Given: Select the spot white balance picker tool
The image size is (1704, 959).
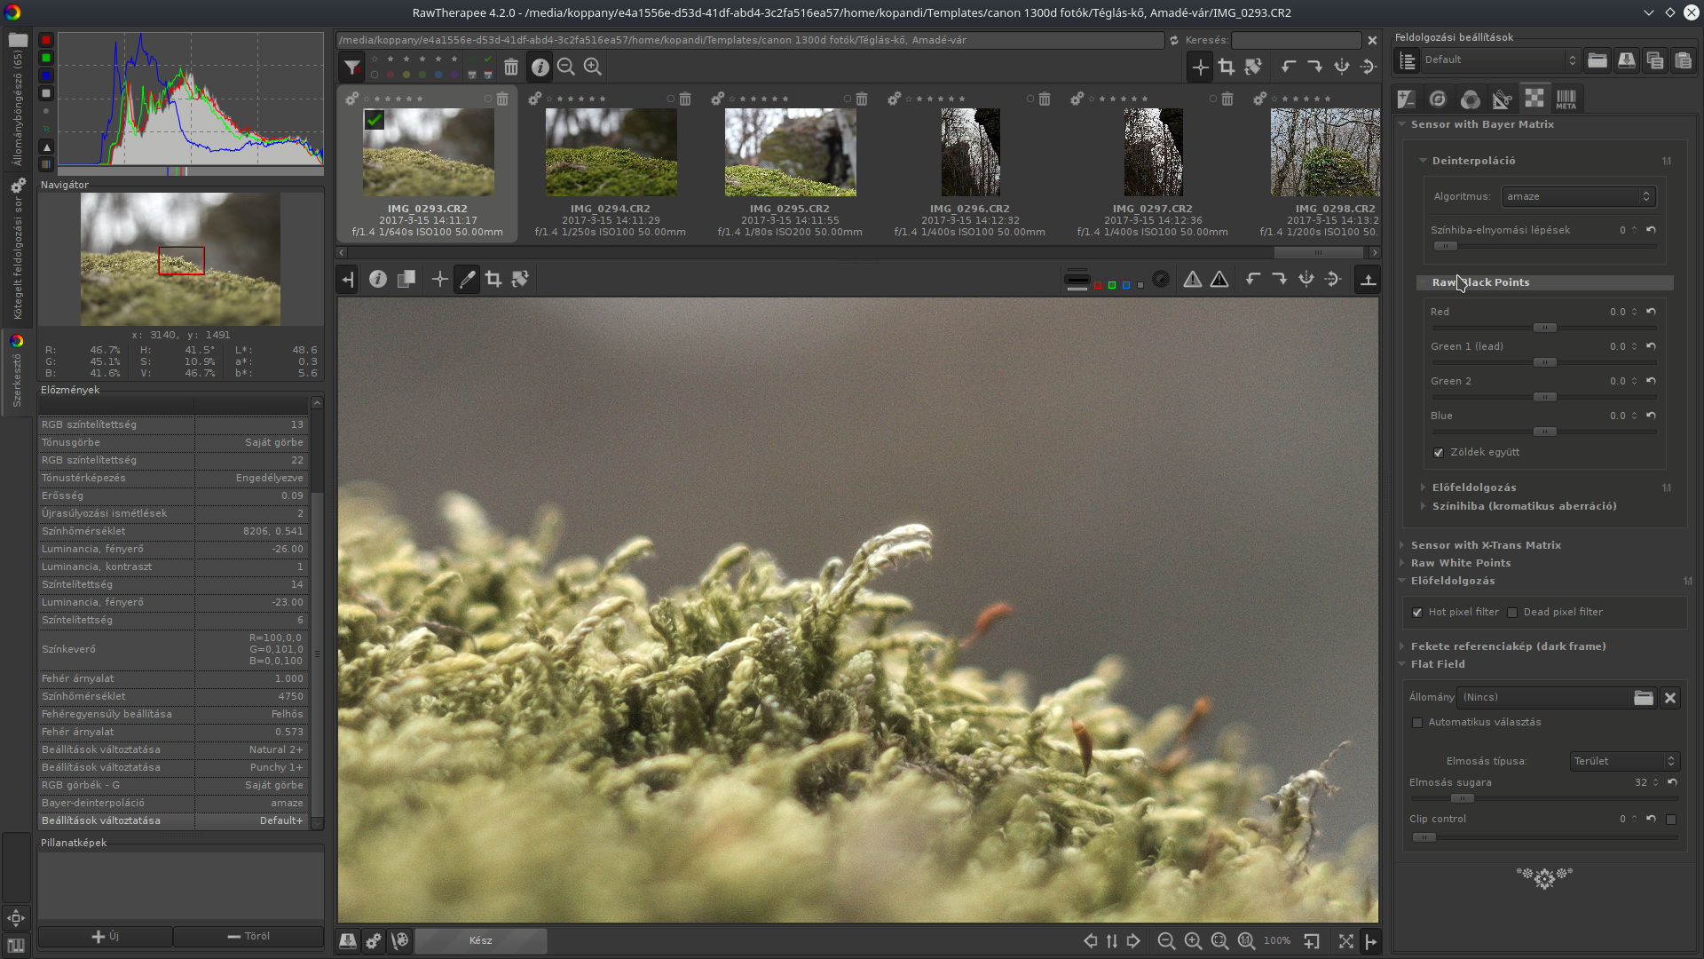Looking at the screenshot, I should click(467, 280).
